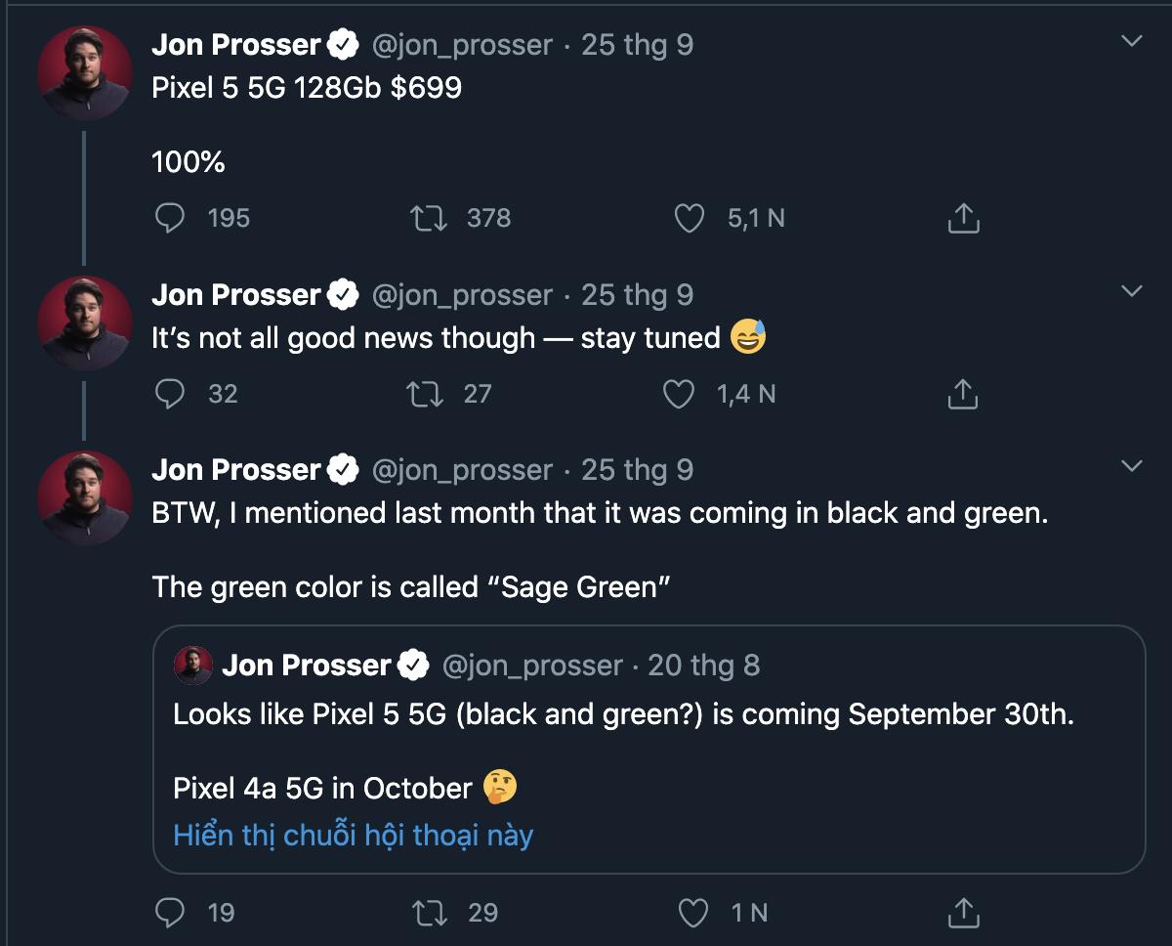This screenshot has width=1172, height=946.
Task: Share the "stay tuned" tweet
Action: coord(963,394)
